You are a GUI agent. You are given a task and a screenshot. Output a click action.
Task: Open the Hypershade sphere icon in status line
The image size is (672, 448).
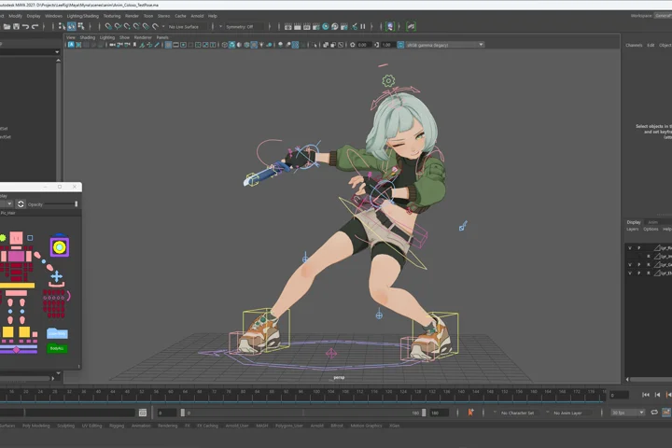pyautogui.click(x=326, y=26)
